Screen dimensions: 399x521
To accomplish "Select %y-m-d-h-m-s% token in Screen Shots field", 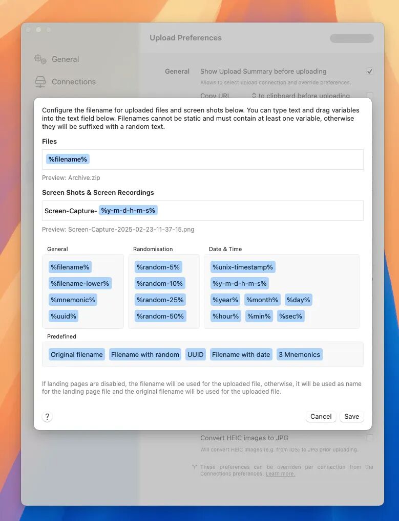I will click(x=128, y=210).
